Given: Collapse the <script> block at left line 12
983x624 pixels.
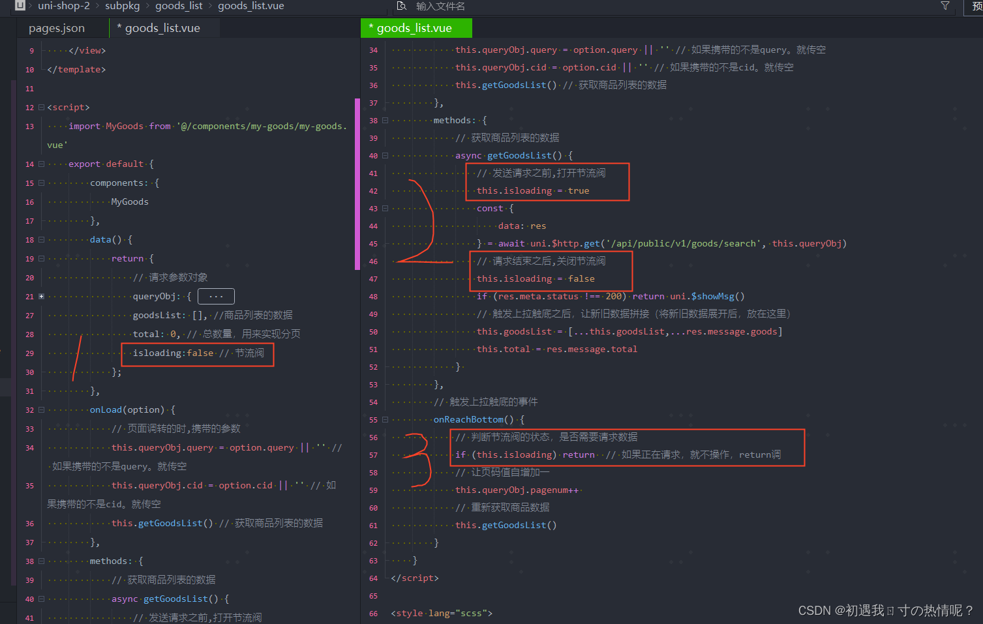Looking at the screenshot, I should tap(41, 107).
